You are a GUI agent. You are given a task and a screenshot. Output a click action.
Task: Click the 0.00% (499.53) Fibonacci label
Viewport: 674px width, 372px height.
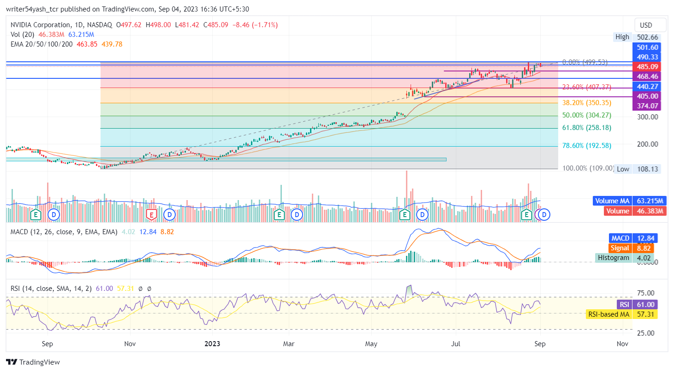(x=585, y=62)
